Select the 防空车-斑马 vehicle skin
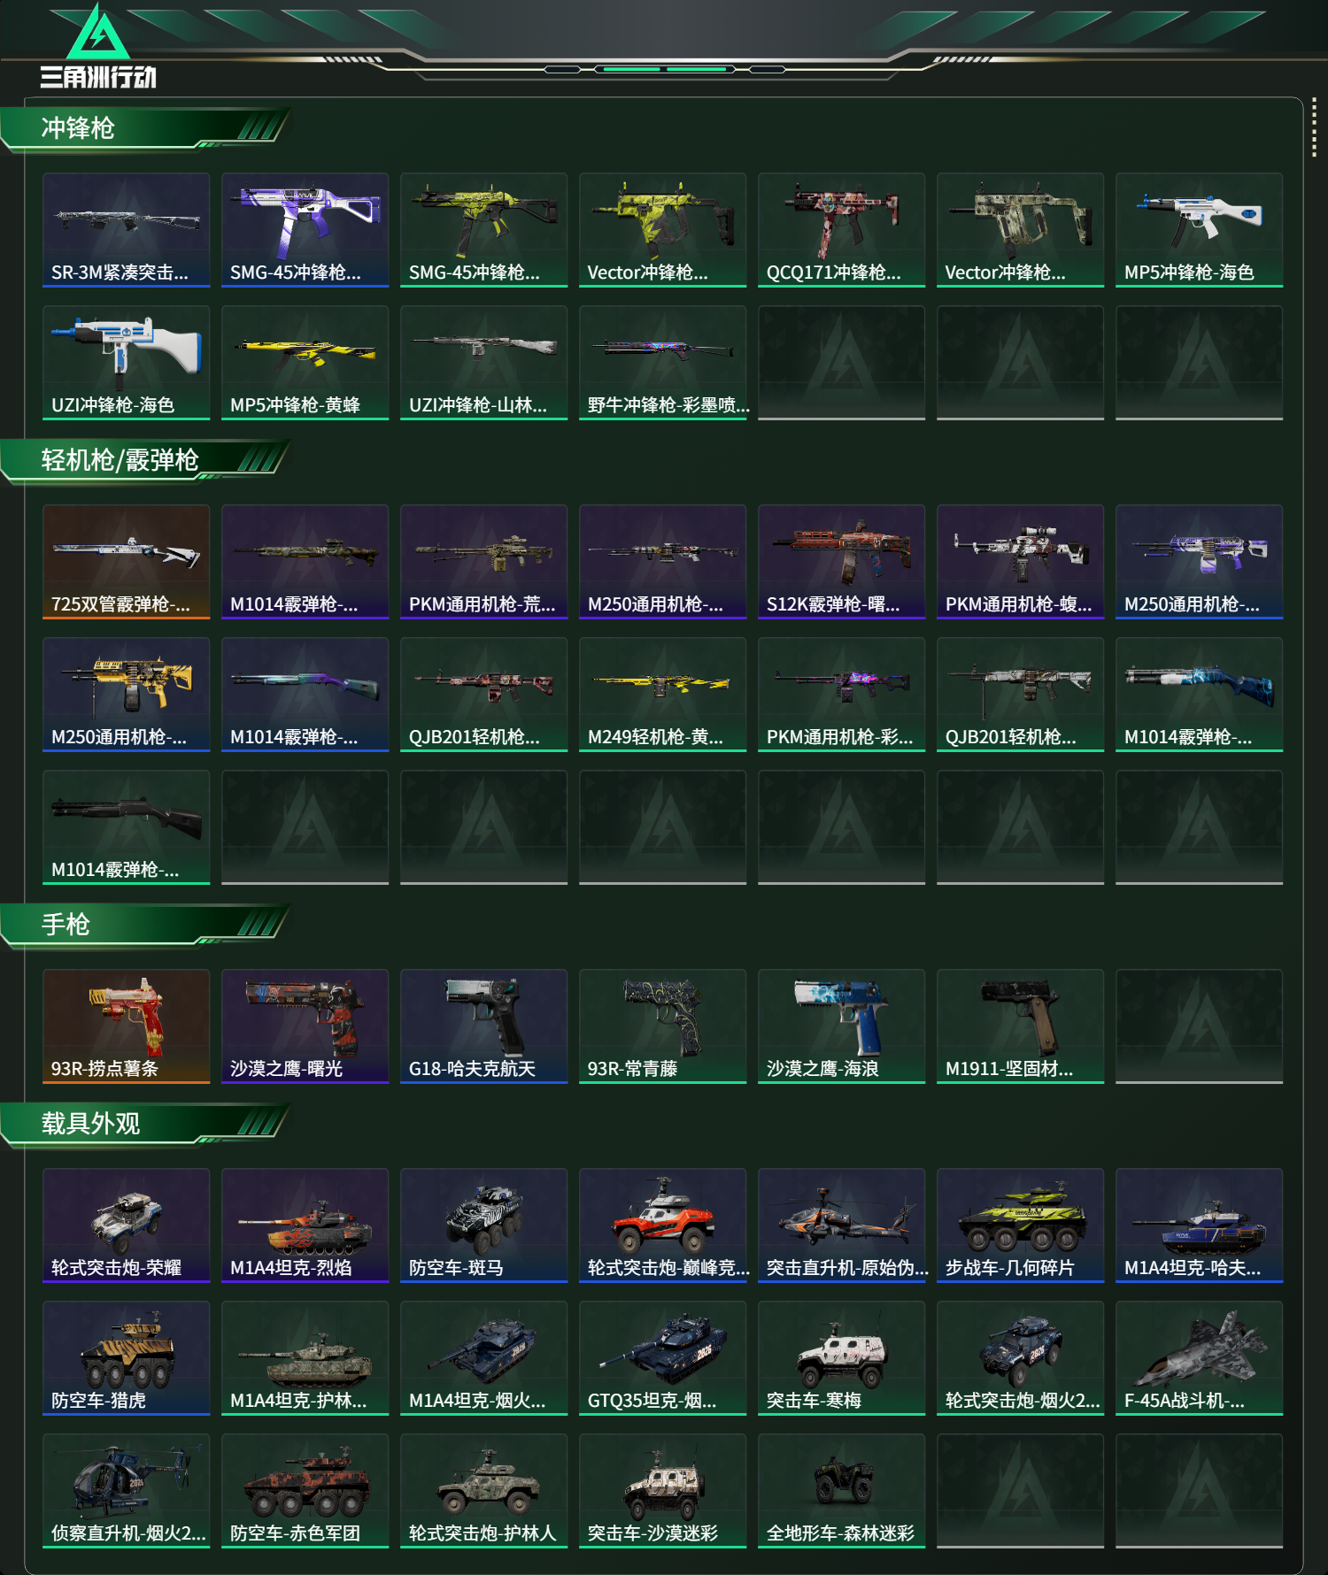The height and width of the screenshot is (1575, 1328). (x=483, y=1225)
